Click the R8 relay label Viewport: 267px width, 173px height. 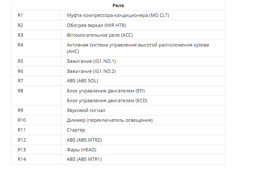click(20, 91)
